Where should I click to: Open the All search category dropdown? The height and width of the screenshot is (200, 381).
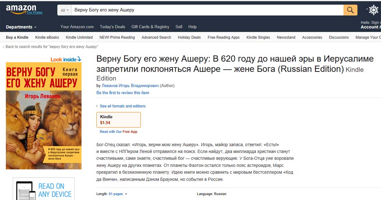pyautogui.click(x=65, y=10)
